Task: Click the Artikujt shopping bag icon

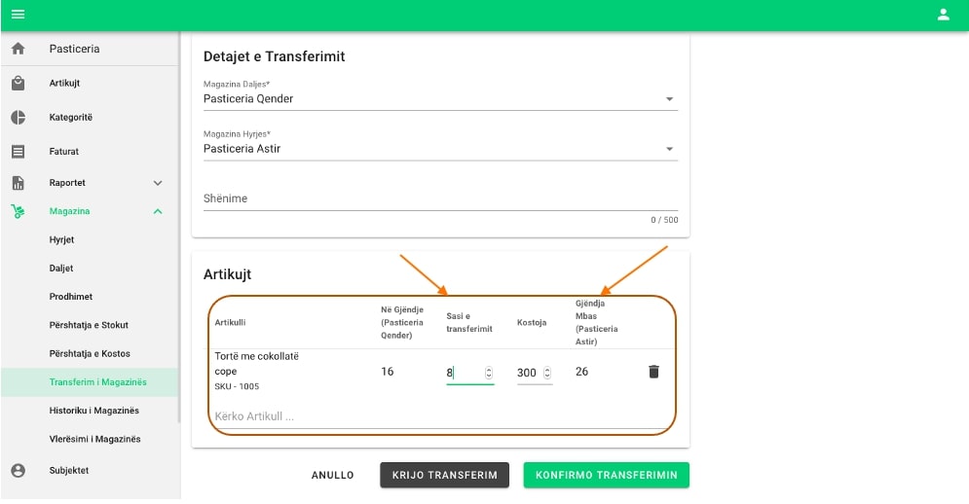Action: click(x=18, y=84)
